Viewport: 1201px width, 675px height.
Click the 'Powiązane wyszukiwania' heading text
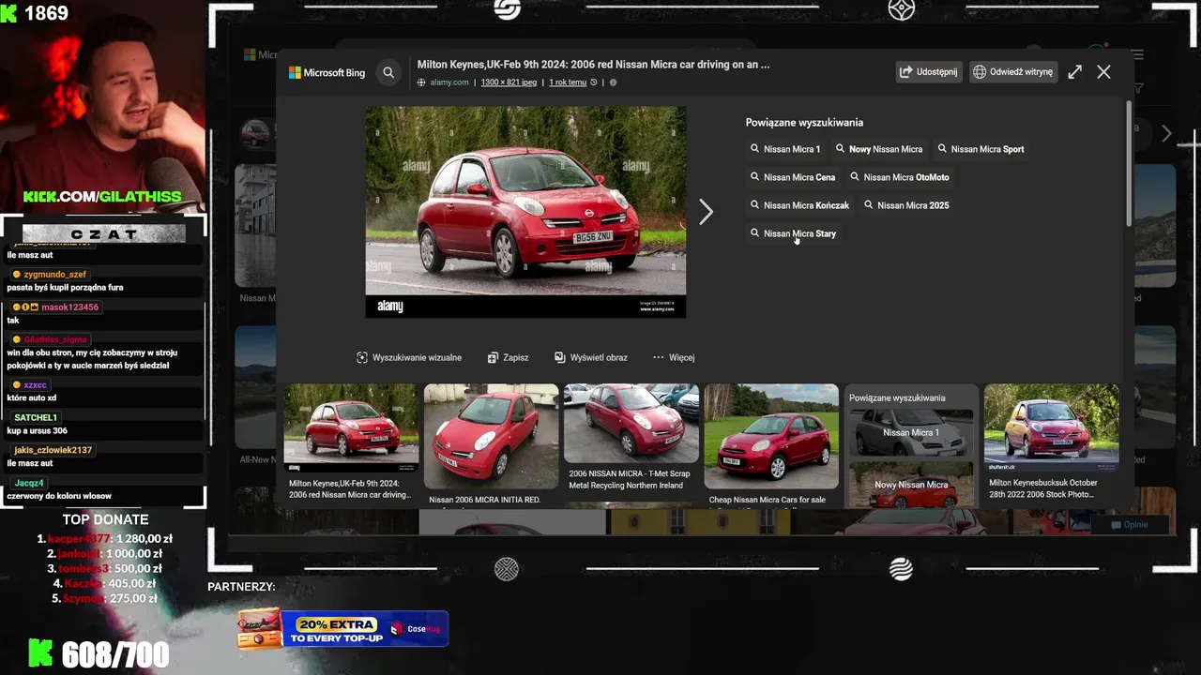[x=804, y=123]
